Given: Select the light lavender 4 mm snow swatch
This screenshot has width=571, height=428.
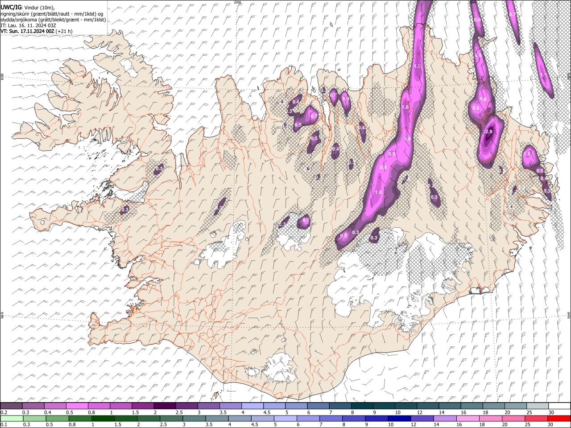Looking at the screenshot, I should coord(252,406).
